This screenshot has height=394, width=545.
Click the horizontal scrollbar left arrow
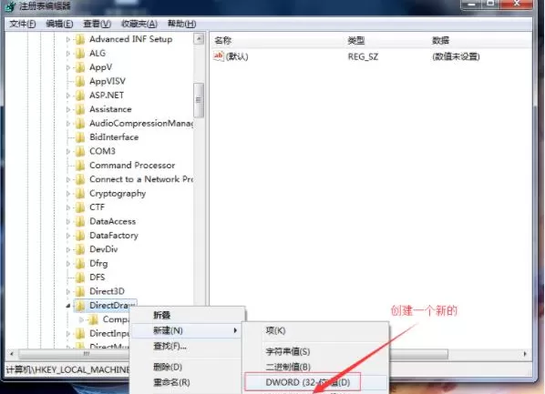coord(12,354)
